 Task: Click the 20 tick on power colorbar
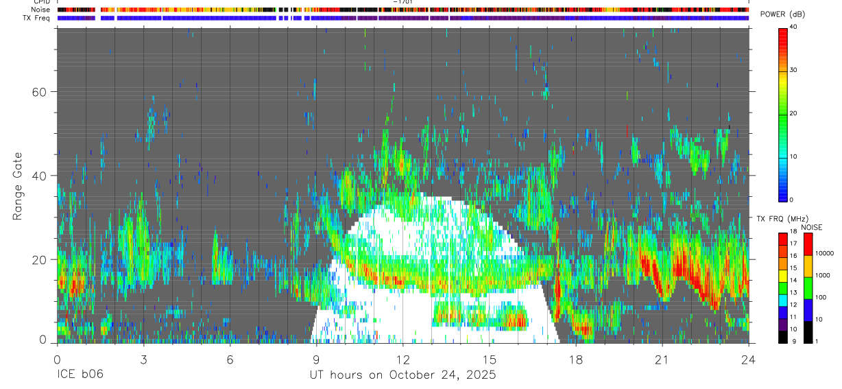click(x=794, y=114)
